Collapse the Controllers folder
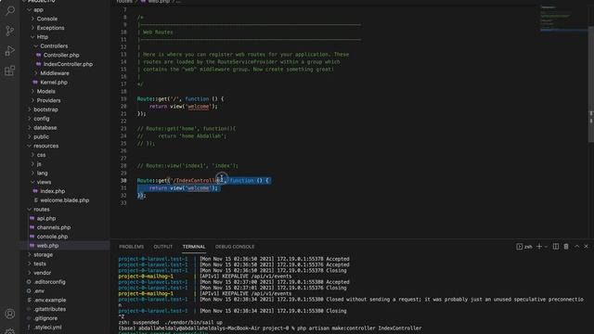This screenshot has width=594, height=334. click(x=36, y=45)
